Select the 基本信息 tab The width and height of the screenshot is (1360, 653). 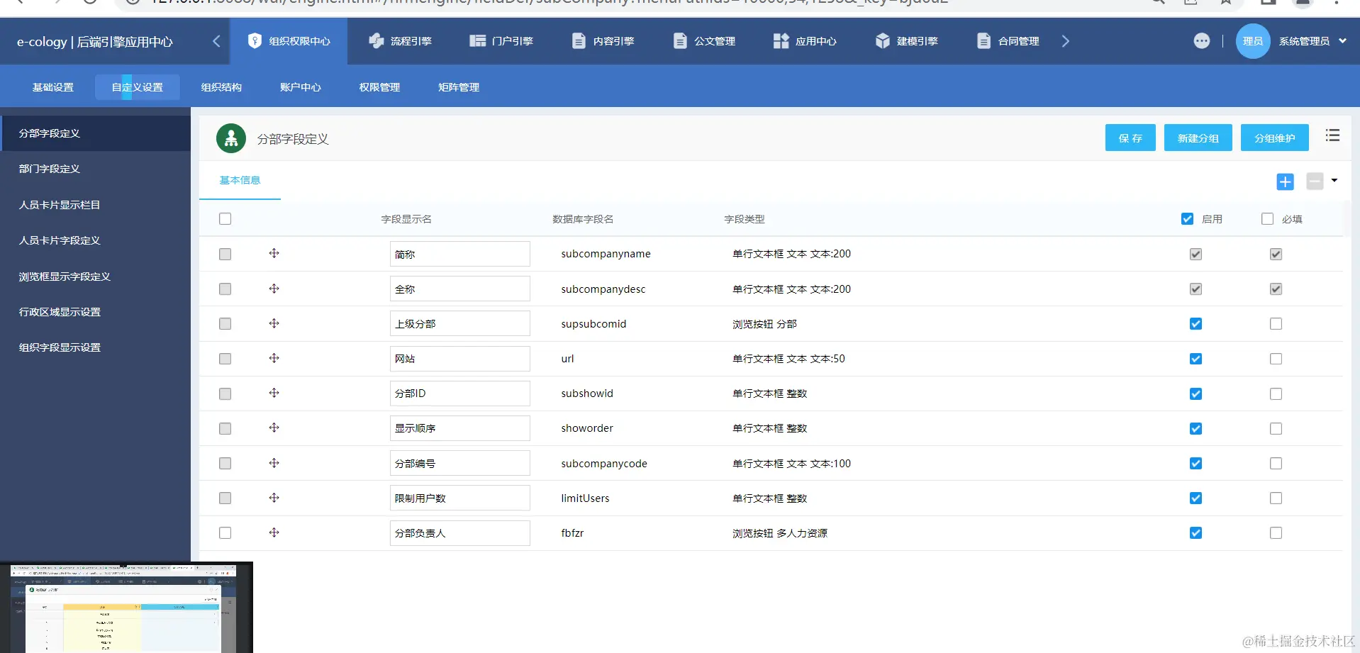pyautogui.click(x=240, y=180)
